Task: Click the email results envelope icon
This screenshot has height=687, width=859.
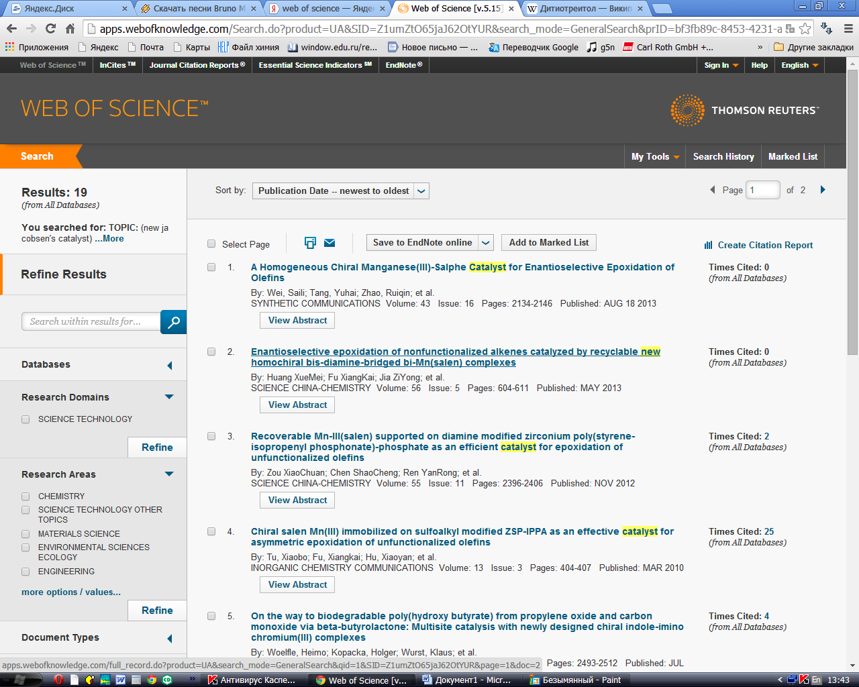Action: pos(330,243)
